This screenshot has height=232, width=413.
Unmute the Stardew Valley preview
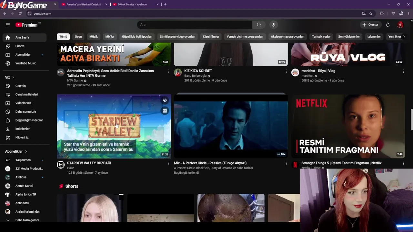tap(165, 101)
